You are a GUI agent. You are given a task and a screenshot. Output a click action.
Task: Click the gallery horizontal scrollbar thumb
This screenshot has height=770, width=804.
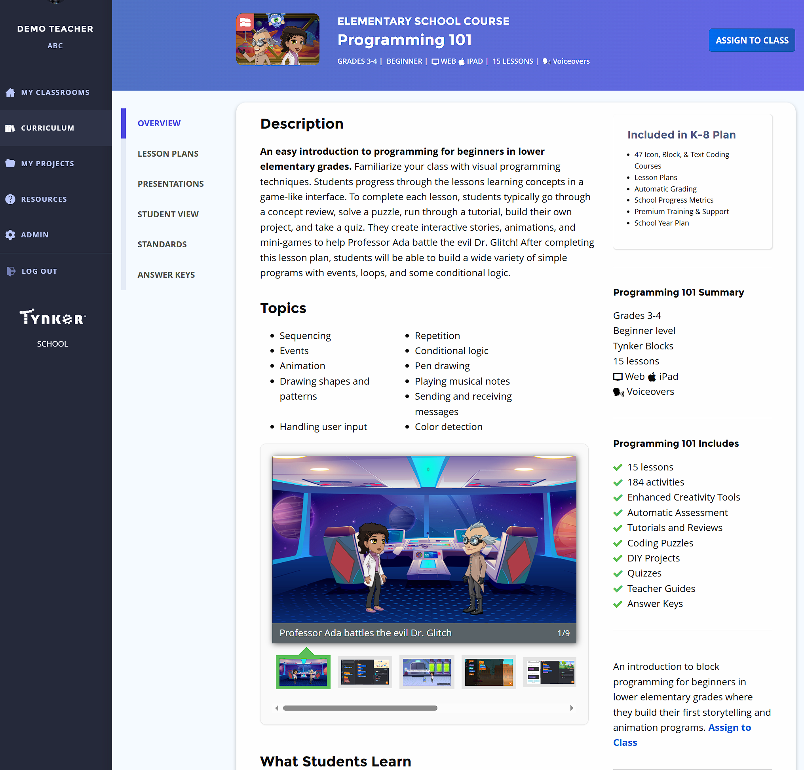(x=360, y=708)
